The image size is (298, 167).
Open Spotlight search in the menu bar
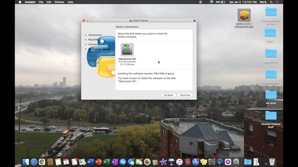click(x=271, y=2)
